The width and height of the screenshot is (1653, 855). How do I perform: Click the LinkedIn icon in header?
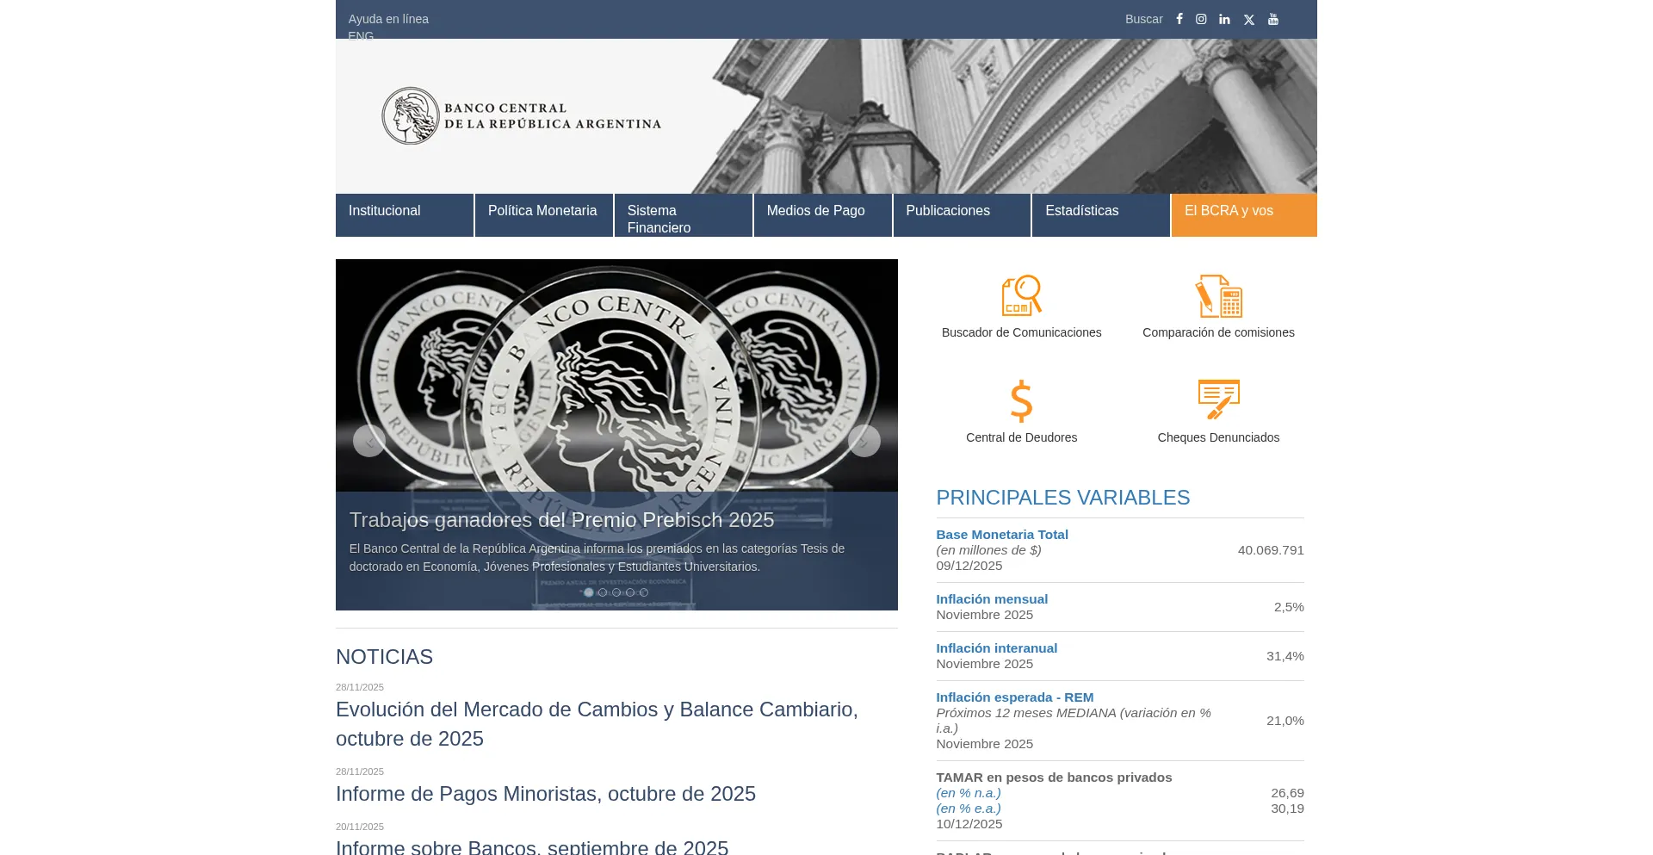1224,19
